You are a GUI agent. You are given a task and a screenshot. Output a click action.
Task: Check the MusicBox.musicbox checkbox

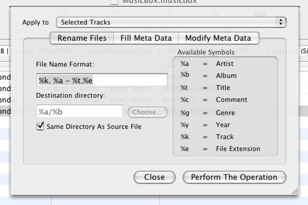tap(114, 2)
